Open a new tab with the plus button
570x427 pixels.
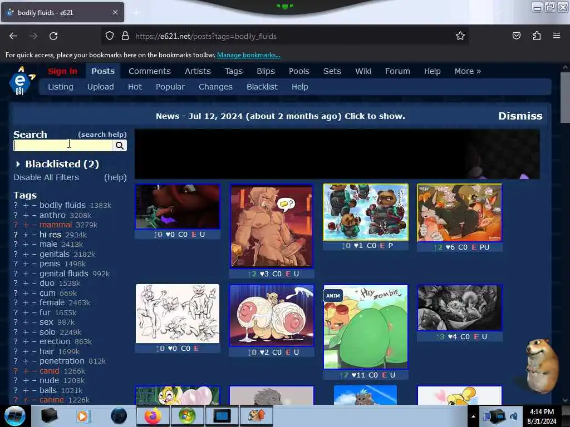click(136, 12)
